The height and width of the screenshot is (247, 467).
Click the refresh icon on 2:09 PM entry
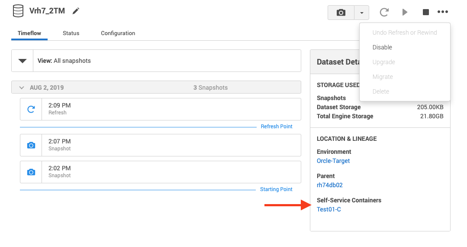[31, 109]
